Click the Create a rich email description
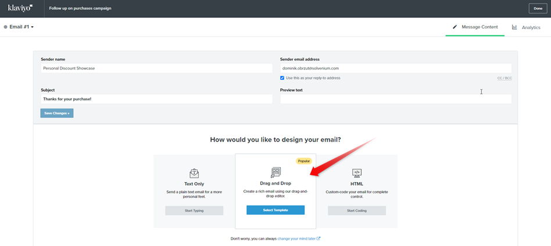 [275, 194]
